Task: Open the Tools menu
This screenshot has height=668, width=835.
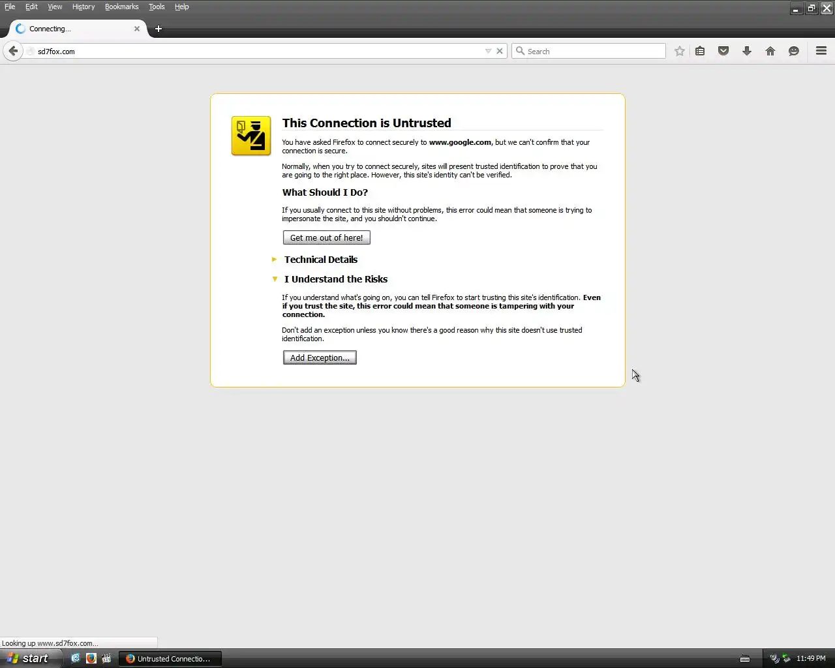Action: click(x=157, y=7)
